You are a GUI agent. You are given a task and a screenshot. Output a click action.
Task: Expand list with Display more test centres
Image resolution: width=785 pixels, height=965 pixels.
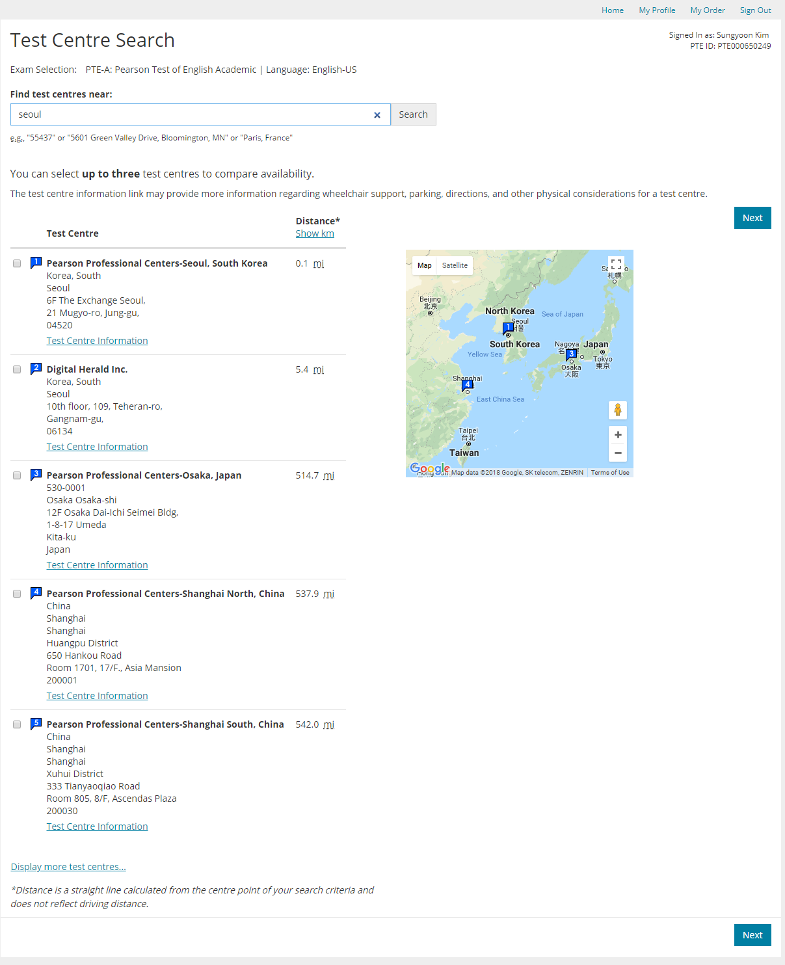[x=68, y=867]
